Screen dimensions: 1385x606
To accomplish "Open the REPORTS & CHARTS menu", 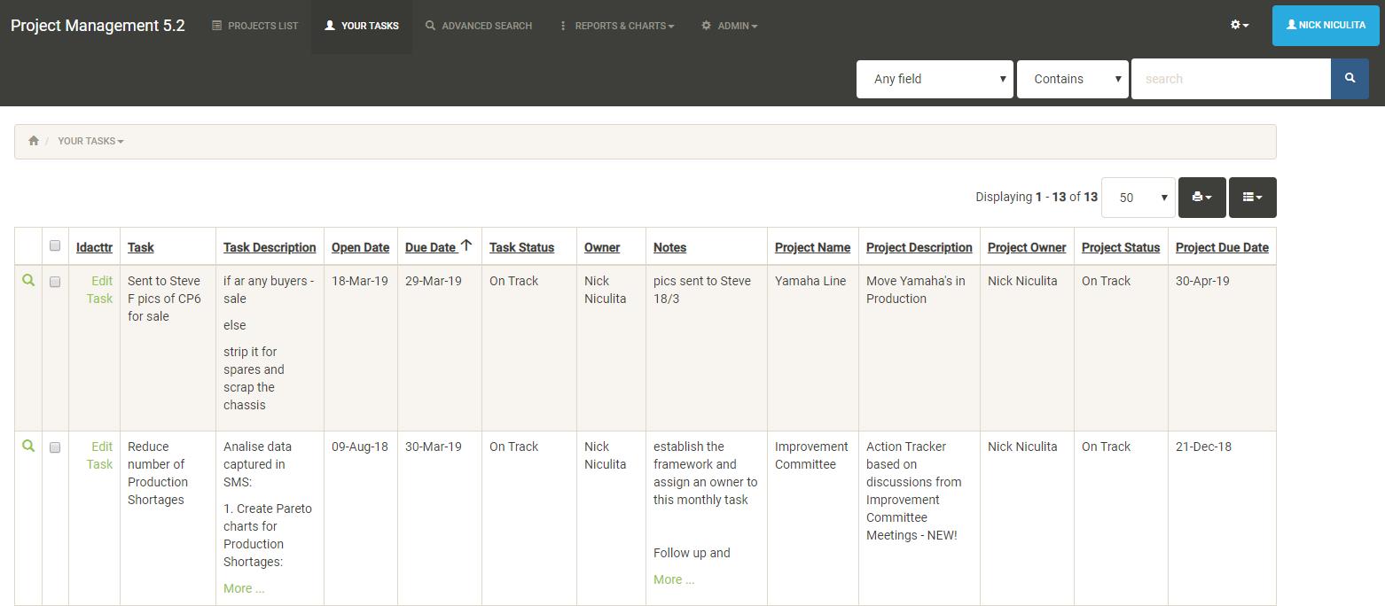I will [x=616, y=25].
